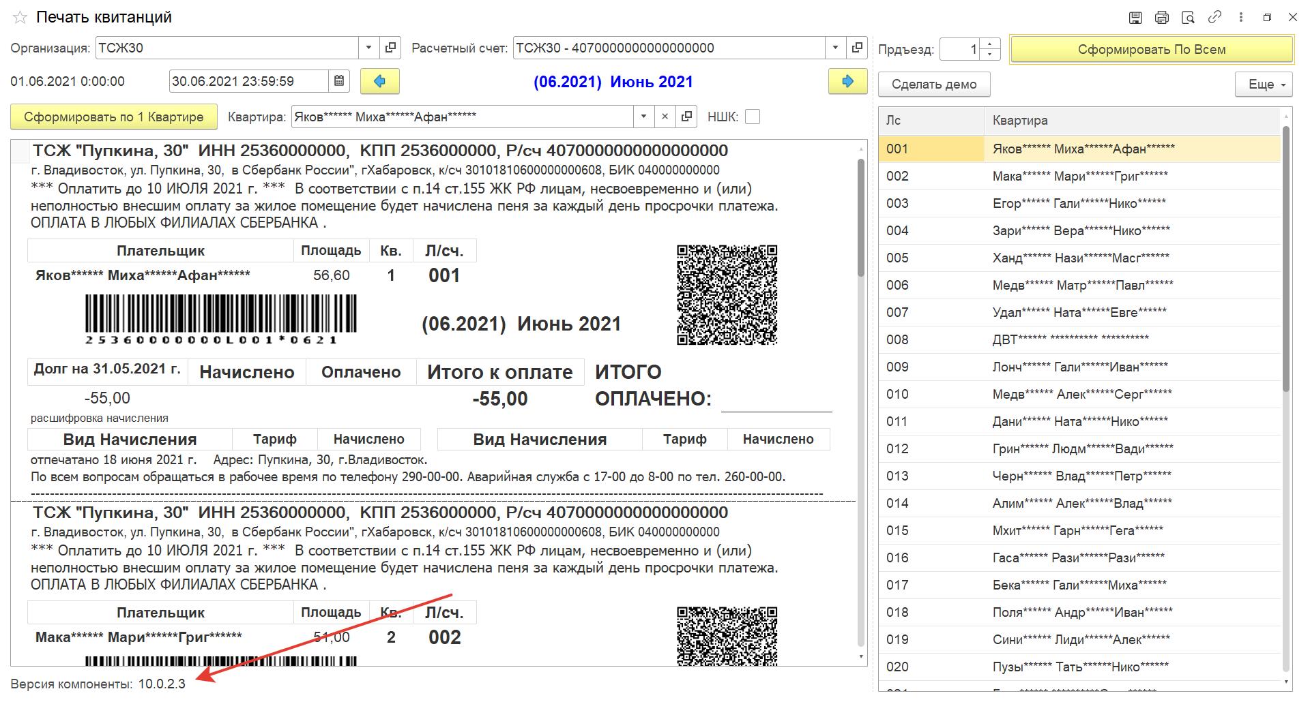Select row 006 Медв****** Матр******

pos(1079,285)
